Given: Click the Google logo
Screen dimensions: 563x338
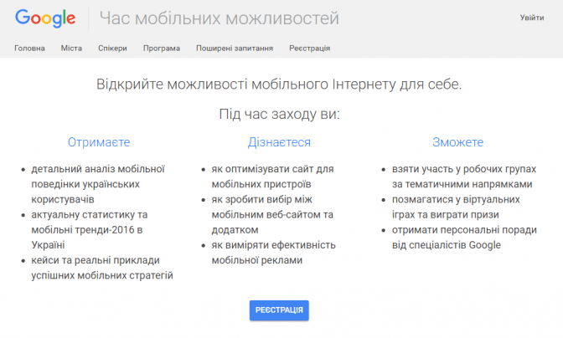Looking at the screenshot, I should tap(45, 18).
